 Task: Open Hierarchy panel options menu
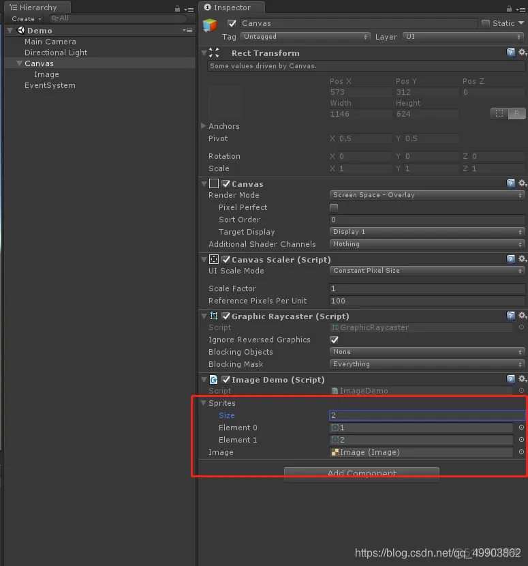189,10
